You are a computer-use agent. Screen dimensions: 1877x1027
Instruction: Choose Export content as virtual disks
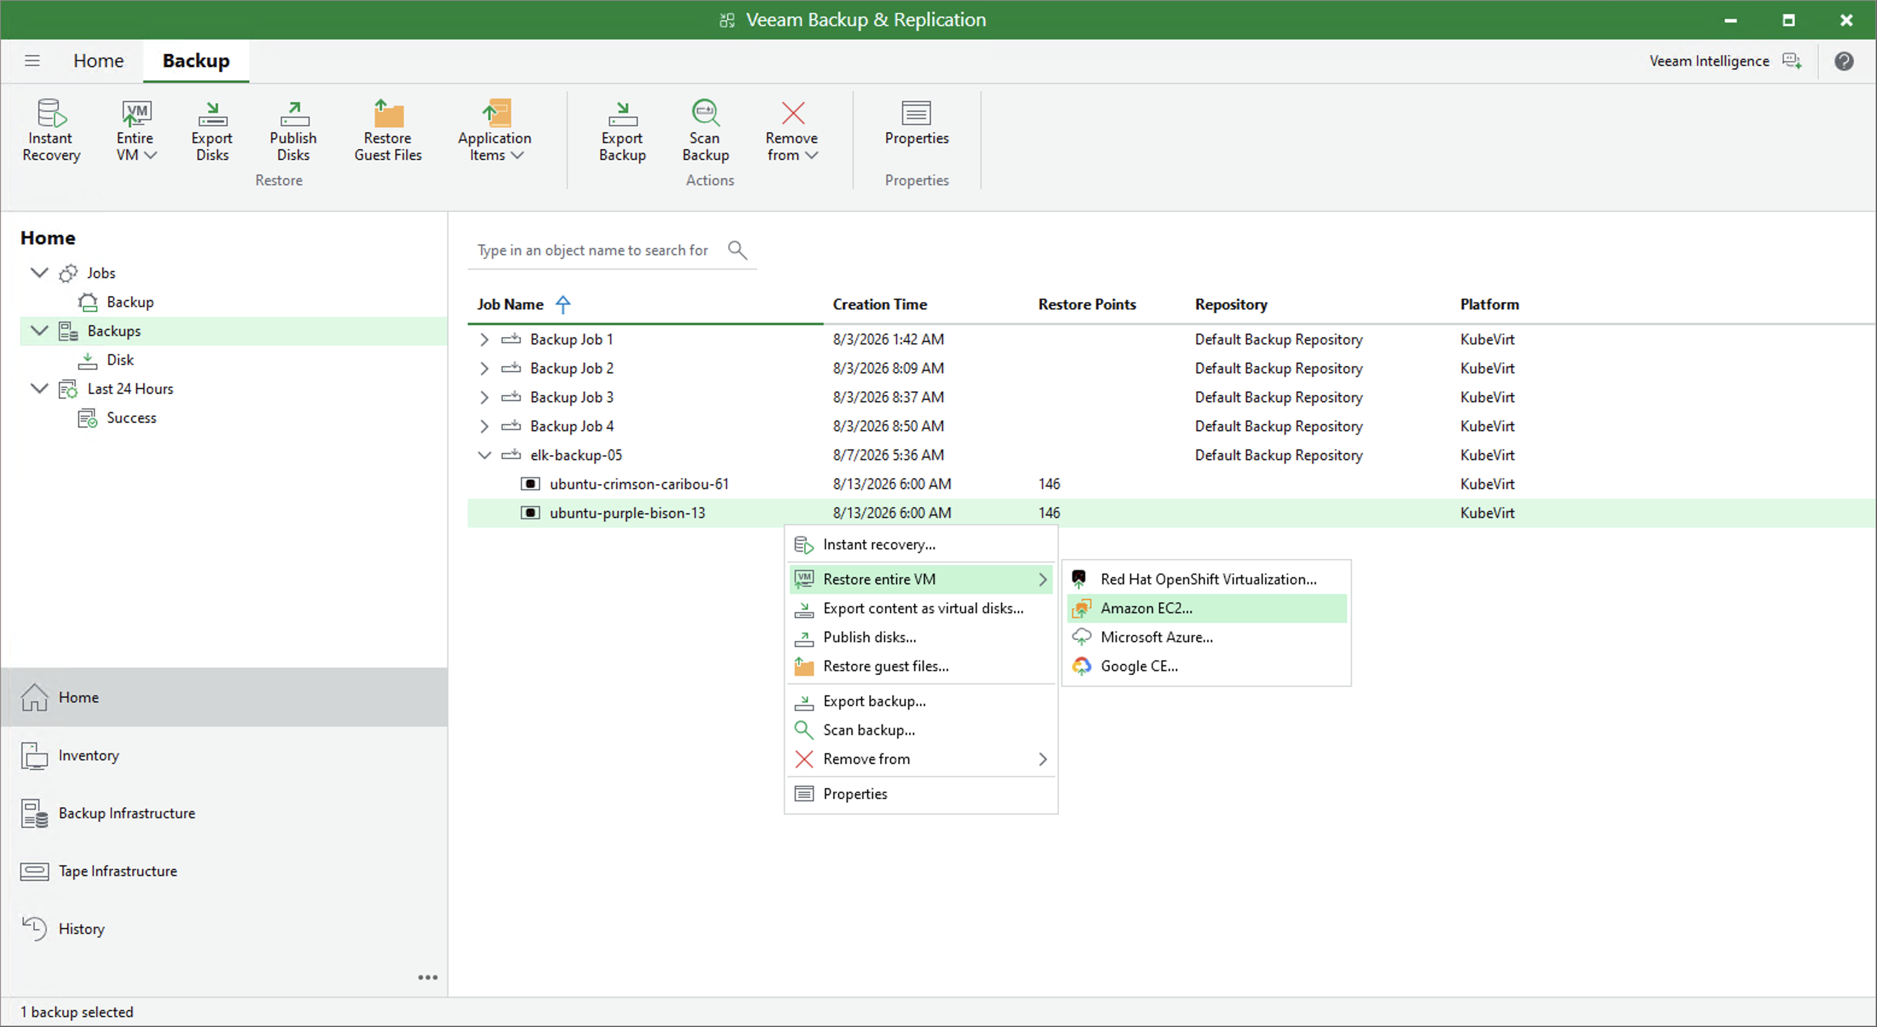pyautogui.click(x=921, y=608)
